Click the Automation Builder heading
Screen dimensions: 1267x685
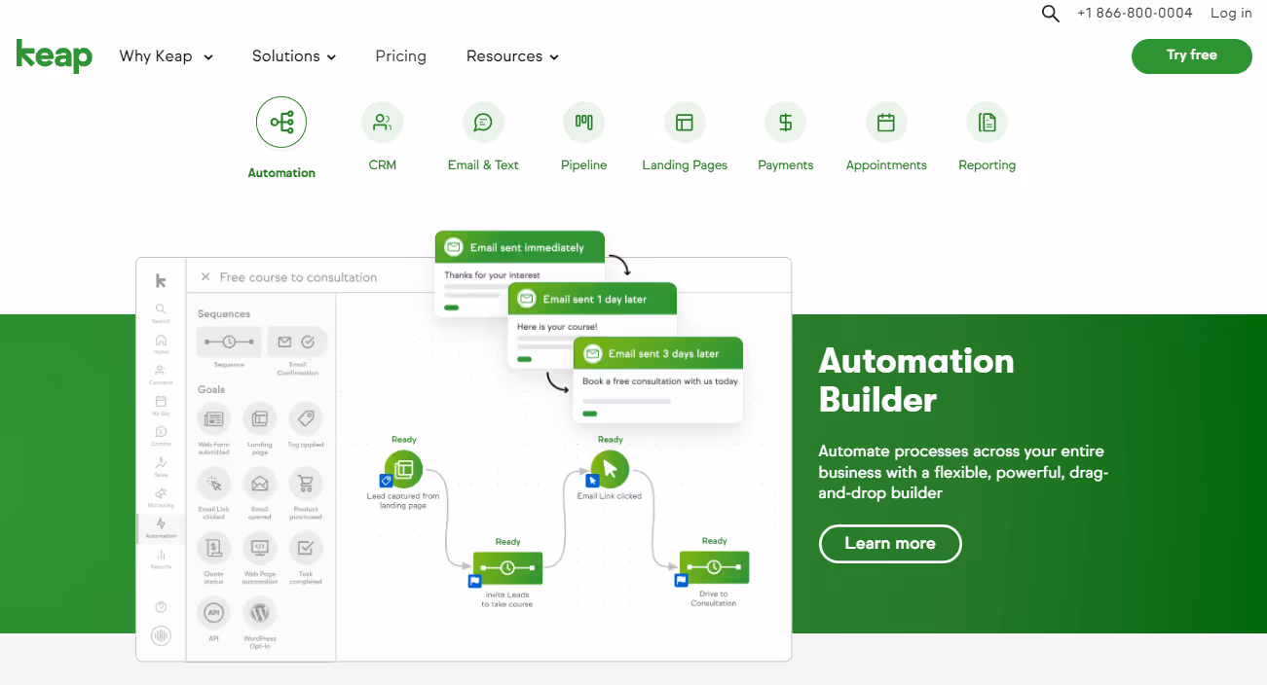[916, 380]
